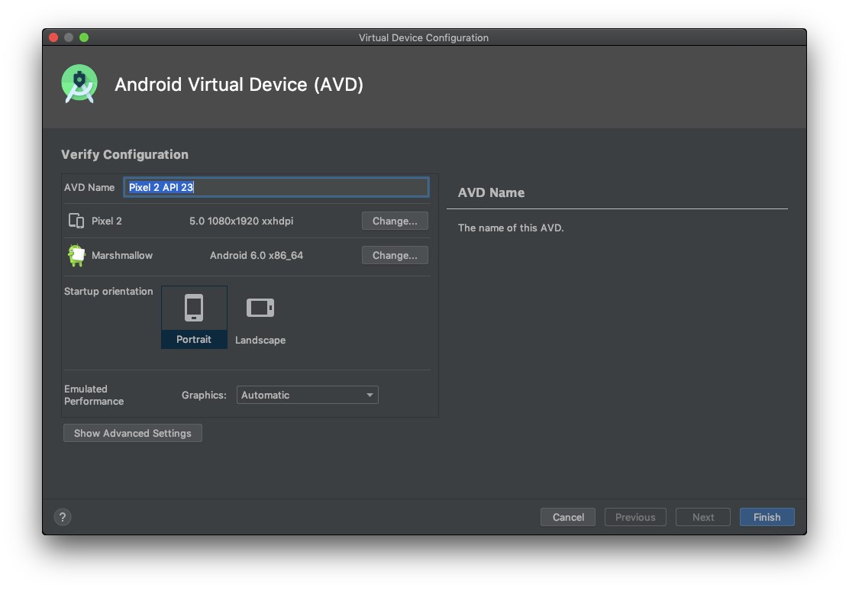Click the Marshmallow Android mascot icon
The image size is (849, 591).
click(x=76, y=255)
